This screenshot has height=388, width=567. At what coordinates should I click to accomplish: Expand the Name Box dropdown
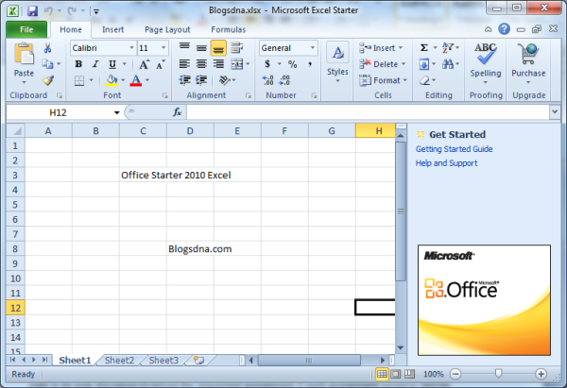coord(117,112)
